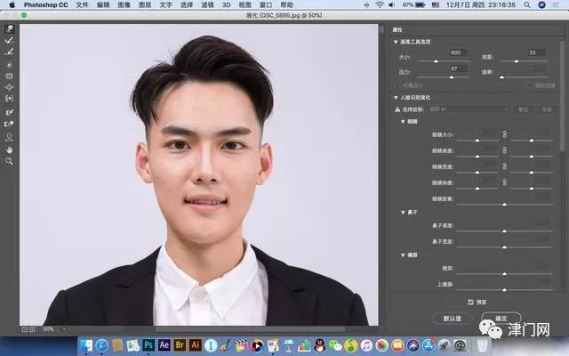Viewport: 569px width, 356px height.
Task: Collapse the 眼睛 eyes subsection
Action: [x=403, y=121]
